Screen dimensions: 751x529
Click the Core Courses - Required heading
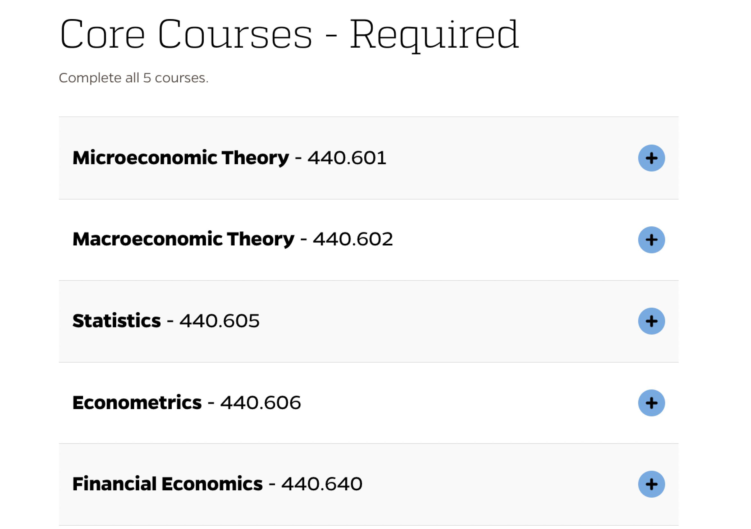[x=289, y=34]
